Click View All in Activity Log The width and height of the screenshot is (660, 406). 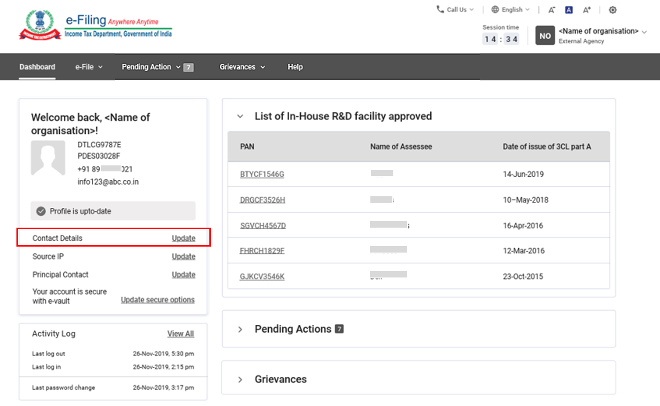180,334
